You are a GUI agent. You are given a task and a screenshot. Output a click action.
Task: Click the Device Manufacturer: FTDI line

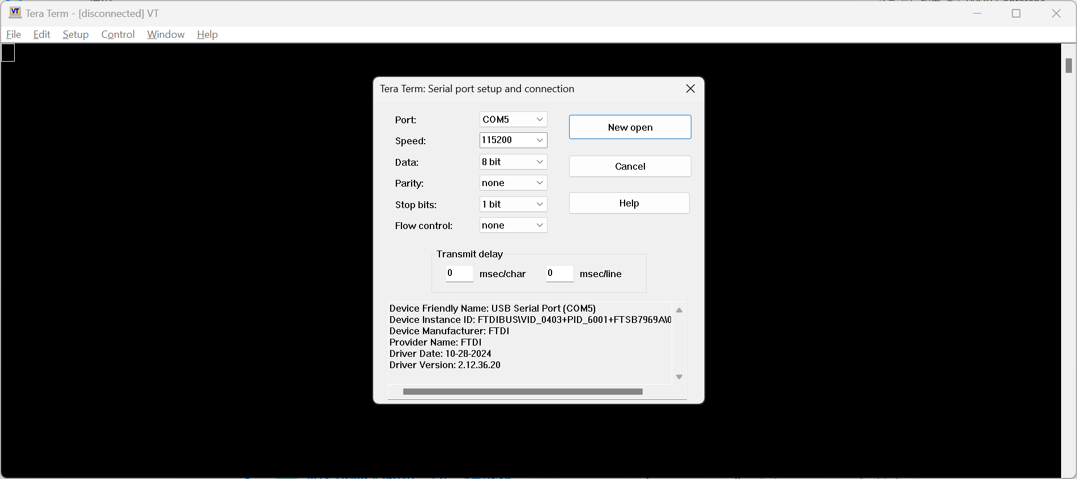[449, 331]
